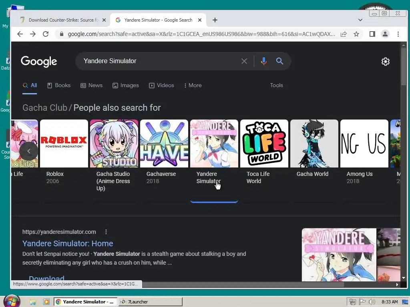The width and height of the screenshot is (410, 307).
Task: Open the network tray icon
Action: [x=352, y=302]
